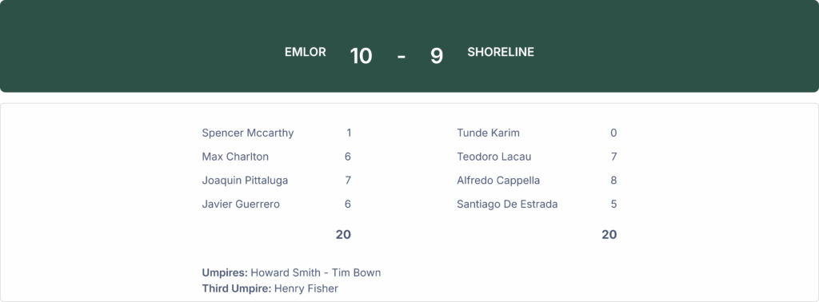The height and width of the screenshot is (302, 819).
Task: Click Emlor's total handicap 20
Action: point(343,235)
